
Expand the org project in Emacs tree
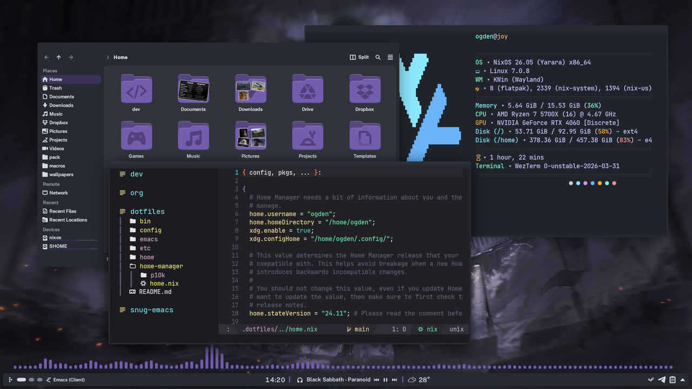point(131,193)
